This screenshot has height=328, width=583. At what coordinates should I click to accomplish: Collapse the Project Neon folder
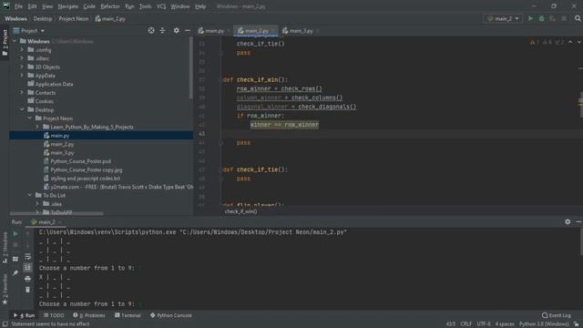[30, 118]
